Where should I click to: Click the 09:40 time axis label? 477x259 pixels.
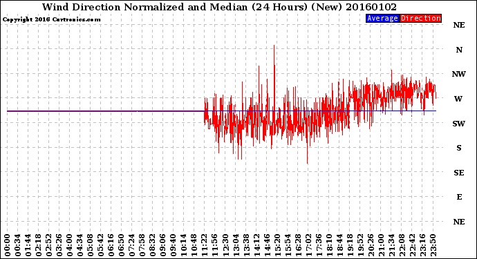pyautogui.click(x=173, y=245)
